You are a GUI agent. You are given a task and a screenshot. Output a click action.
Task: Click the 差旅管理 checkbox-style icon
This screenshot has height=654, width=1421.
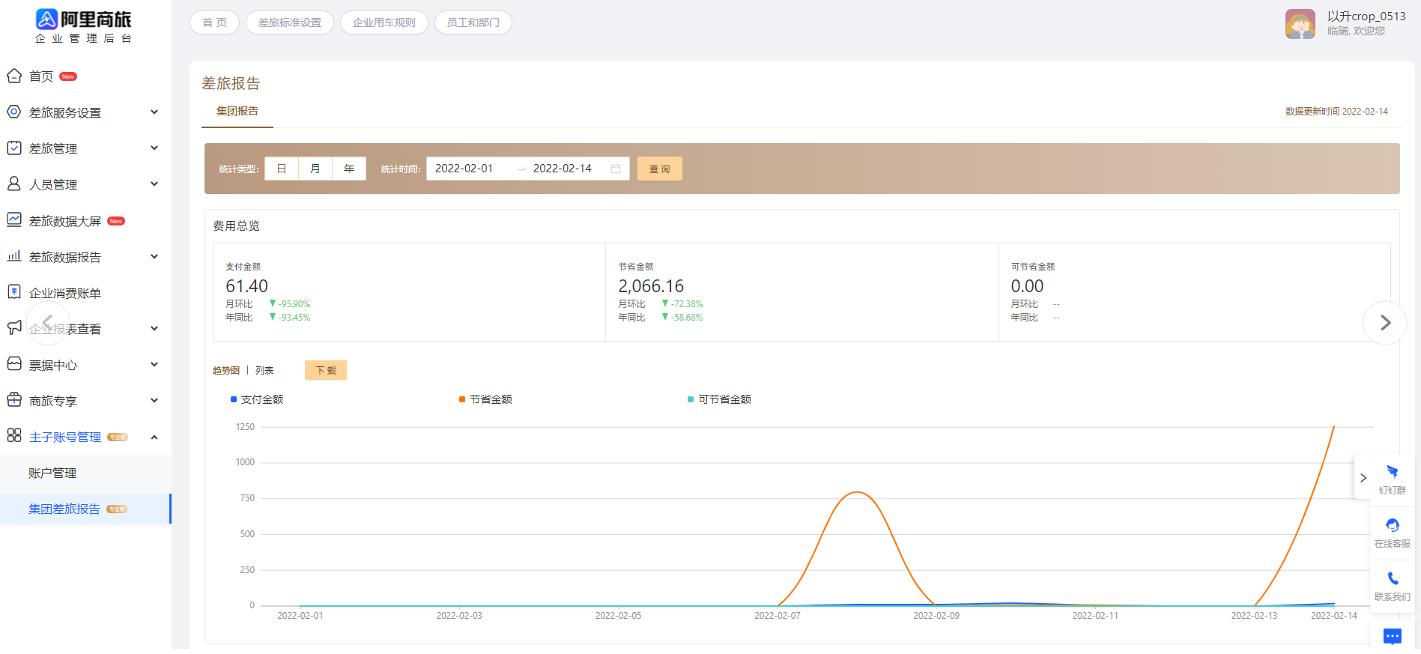point(14,148)
